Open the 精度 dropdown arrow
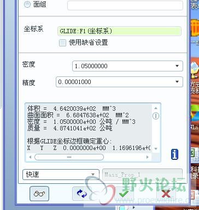 pos(177,82)
